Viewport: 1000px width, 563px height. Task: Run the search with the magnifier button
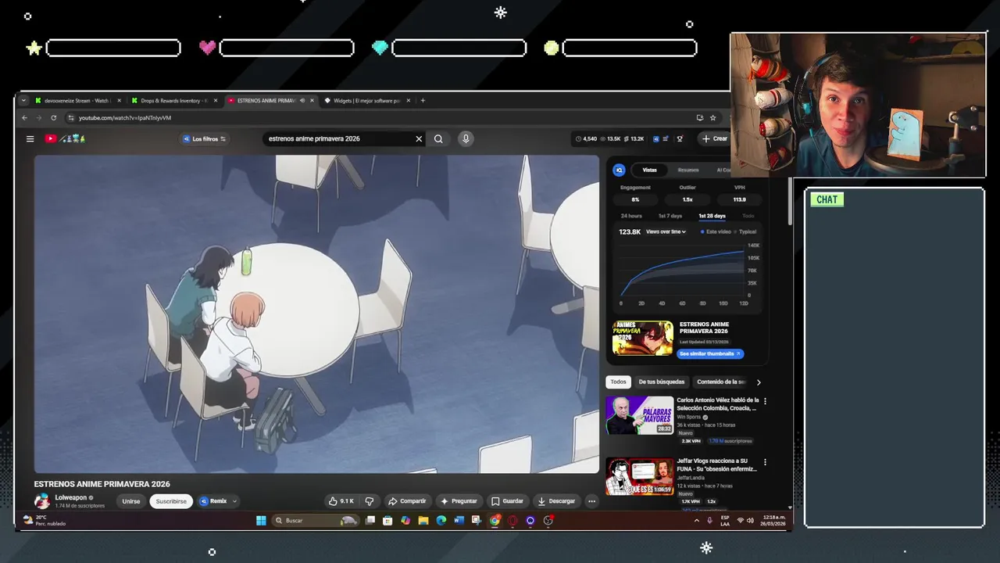click(x=438, y=138)
